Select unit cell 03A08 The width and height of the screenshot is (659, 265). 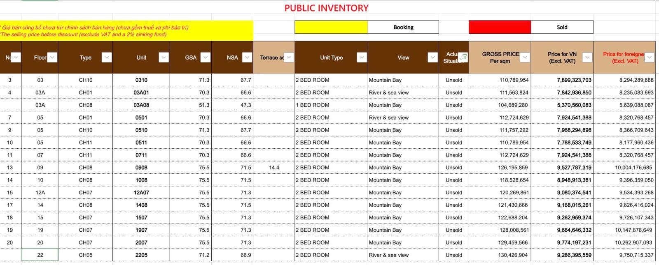pos(141,105)
